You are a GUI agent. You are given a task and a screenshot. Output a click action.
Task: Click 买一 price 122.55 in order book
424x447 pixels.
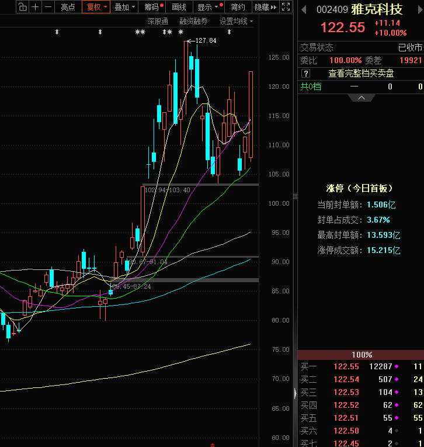pyautogui.click(x=346, y=366)
